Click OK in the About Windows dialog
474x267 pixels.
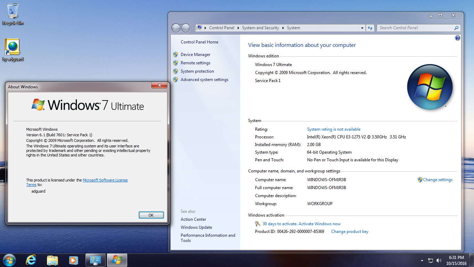point(151,215)
